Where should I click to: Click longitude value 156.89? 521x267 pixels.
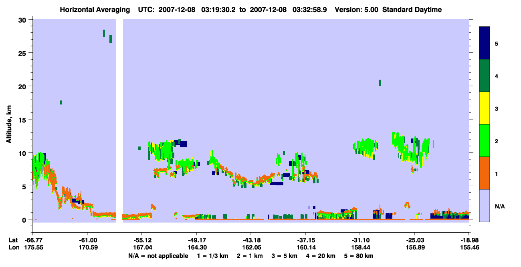[x=414, y=247]
